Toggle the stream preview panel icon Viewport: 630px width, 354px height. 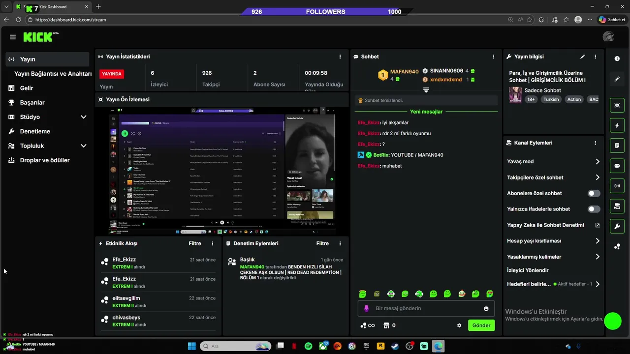coord(617,105)
